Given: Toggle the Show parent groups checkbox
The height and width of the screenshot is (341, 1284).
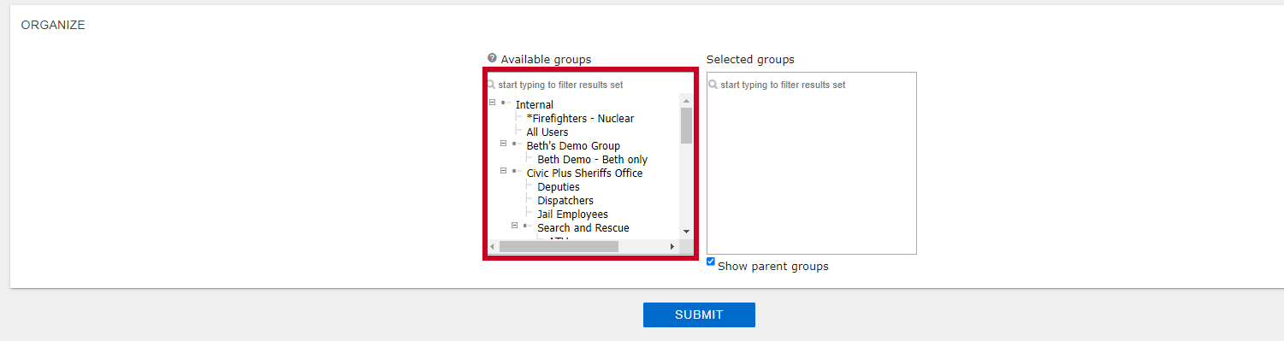Looking at the screenshot, I should 711,262.
